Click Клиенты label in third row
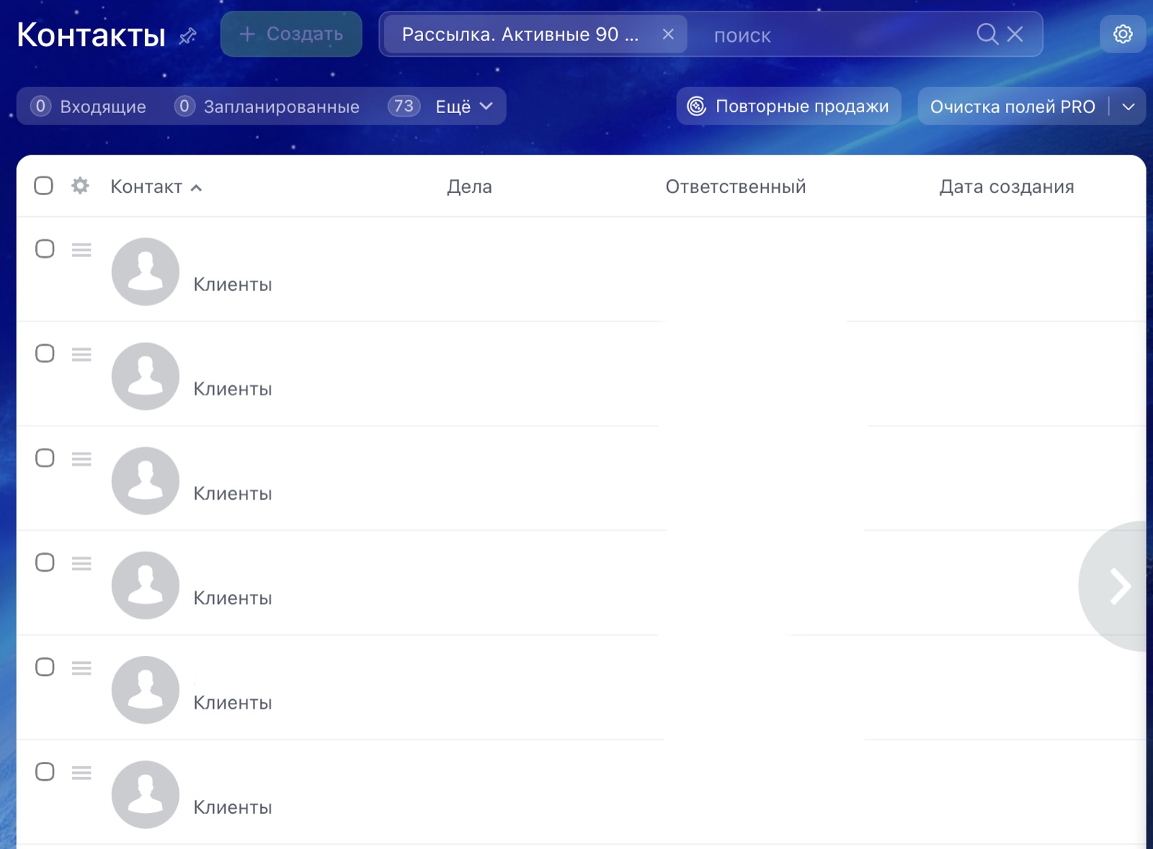This screenshot has width=1153, height=849. (233, 493)
